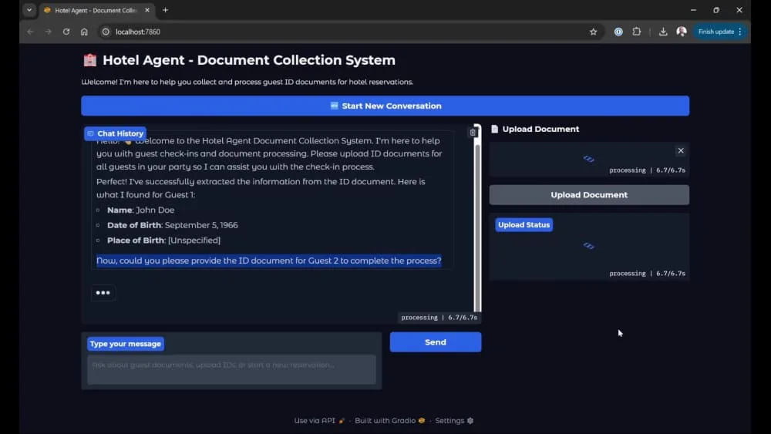
Task: Minimize the browser window
Action: [693, 10]
